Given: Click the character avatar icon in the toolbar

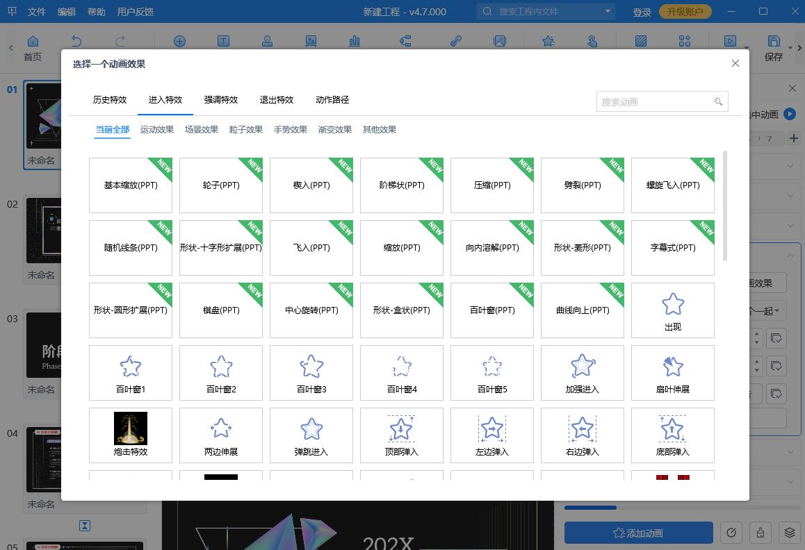Looking at the screenshot, I should [268, 41].
